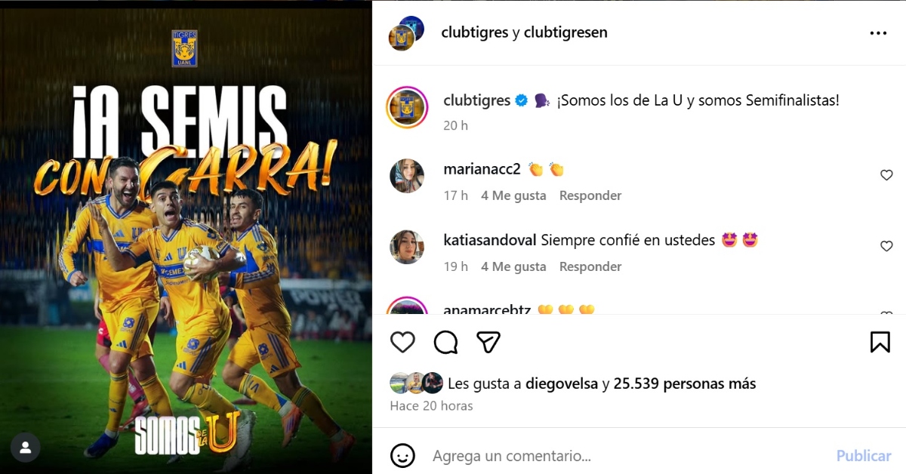View katiasandoval's profile avatar
The width and height of the screenshot is (906, 474).
(x=407, y=247)
